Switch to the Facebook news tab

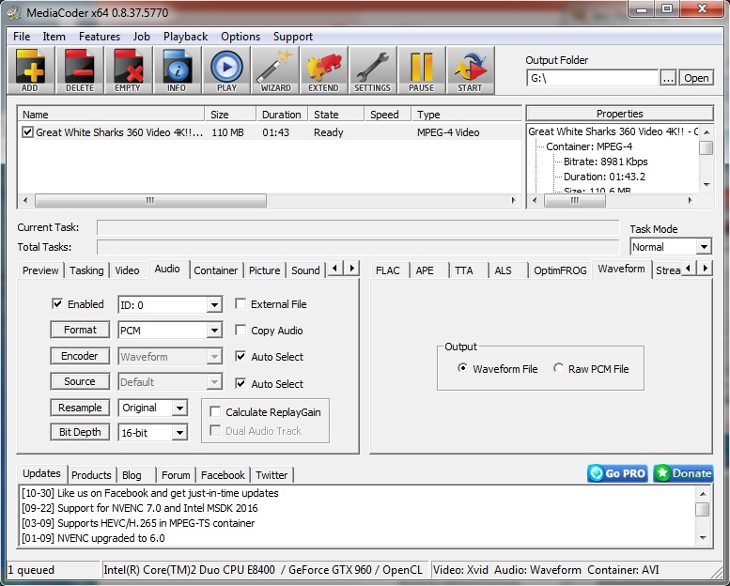(x=223, y=475)
